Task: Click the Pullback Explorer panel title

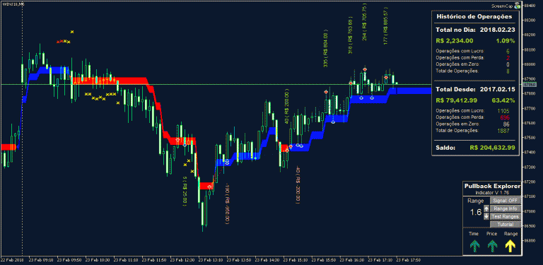Action: tap(492, 186)
